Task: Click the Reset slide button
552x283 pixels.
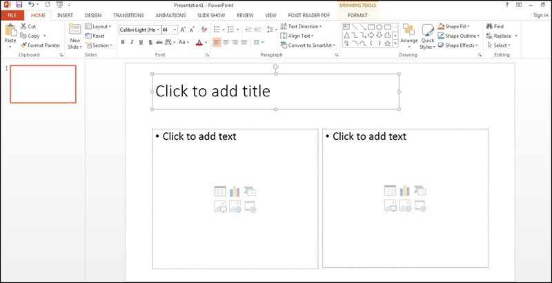Action: 98,36
